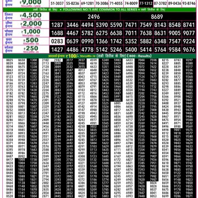The image size is (198, 198).
Task: Click third prize number 8689
Action: tap(157, 17)
